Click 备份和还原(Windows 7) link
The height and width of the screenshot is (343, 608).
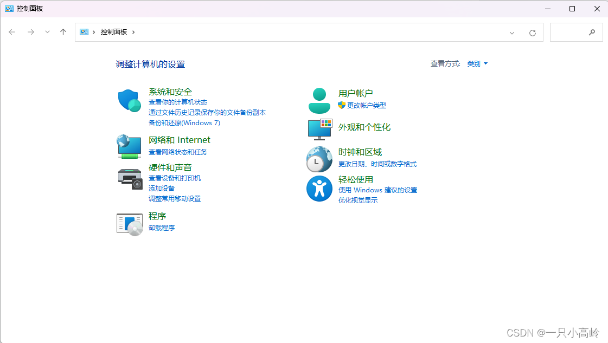click(x=184, y=122)
